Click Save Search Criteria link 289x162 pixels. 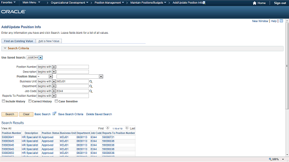(x=70, y=114)
